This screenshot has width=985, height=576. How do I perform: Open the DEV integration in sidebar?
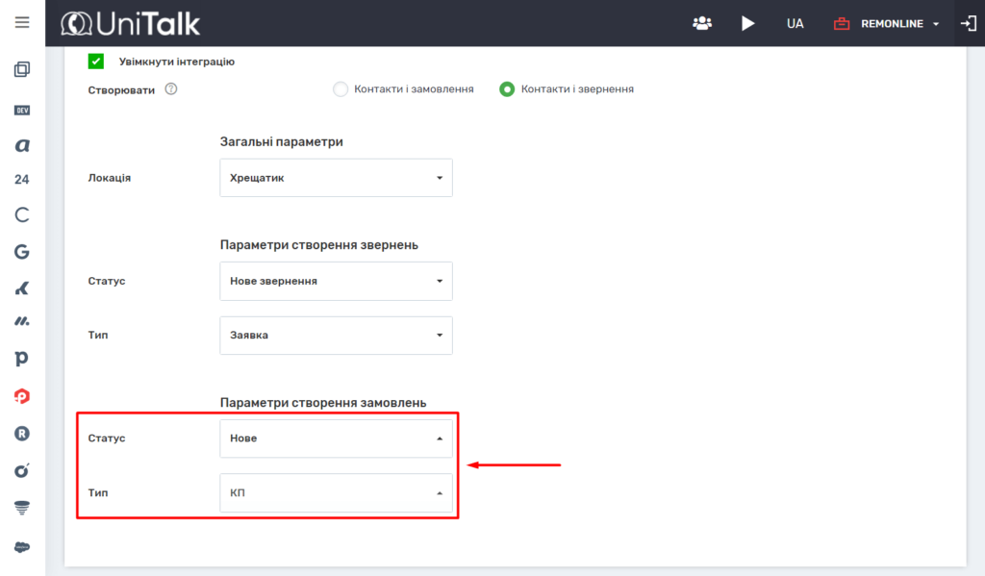[x=22, y=111]
